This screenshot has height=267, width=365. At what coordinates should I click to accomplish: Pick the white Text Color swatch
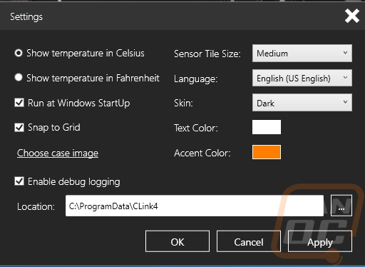pyautogui.click(x=267, y=127)
